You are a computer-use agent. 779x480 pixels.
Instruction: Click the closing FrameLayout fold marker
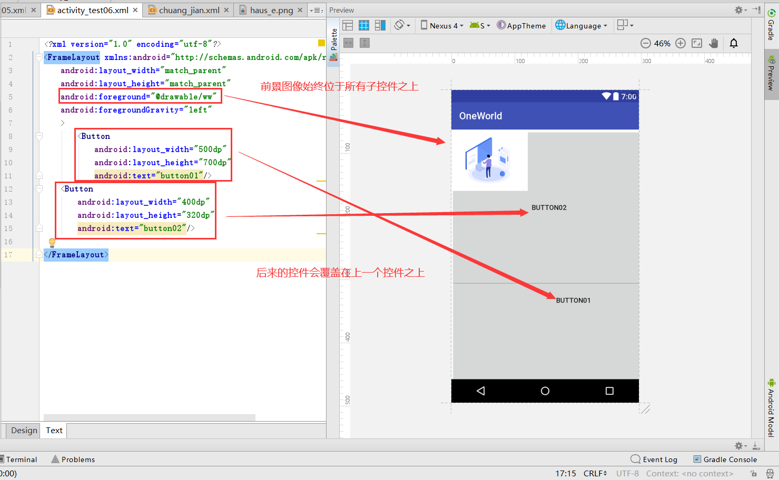(x=39, y=255)
